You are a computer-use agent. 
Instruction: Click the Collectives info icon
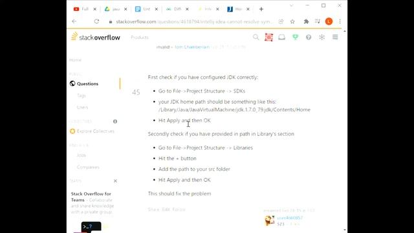(115, 121)
